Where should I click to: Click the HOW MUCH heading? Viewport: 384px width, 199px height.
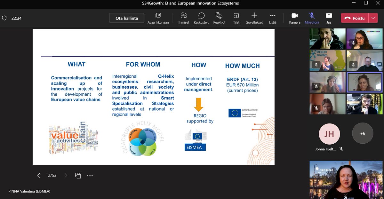pyautogui.click(x=242, y=66)
